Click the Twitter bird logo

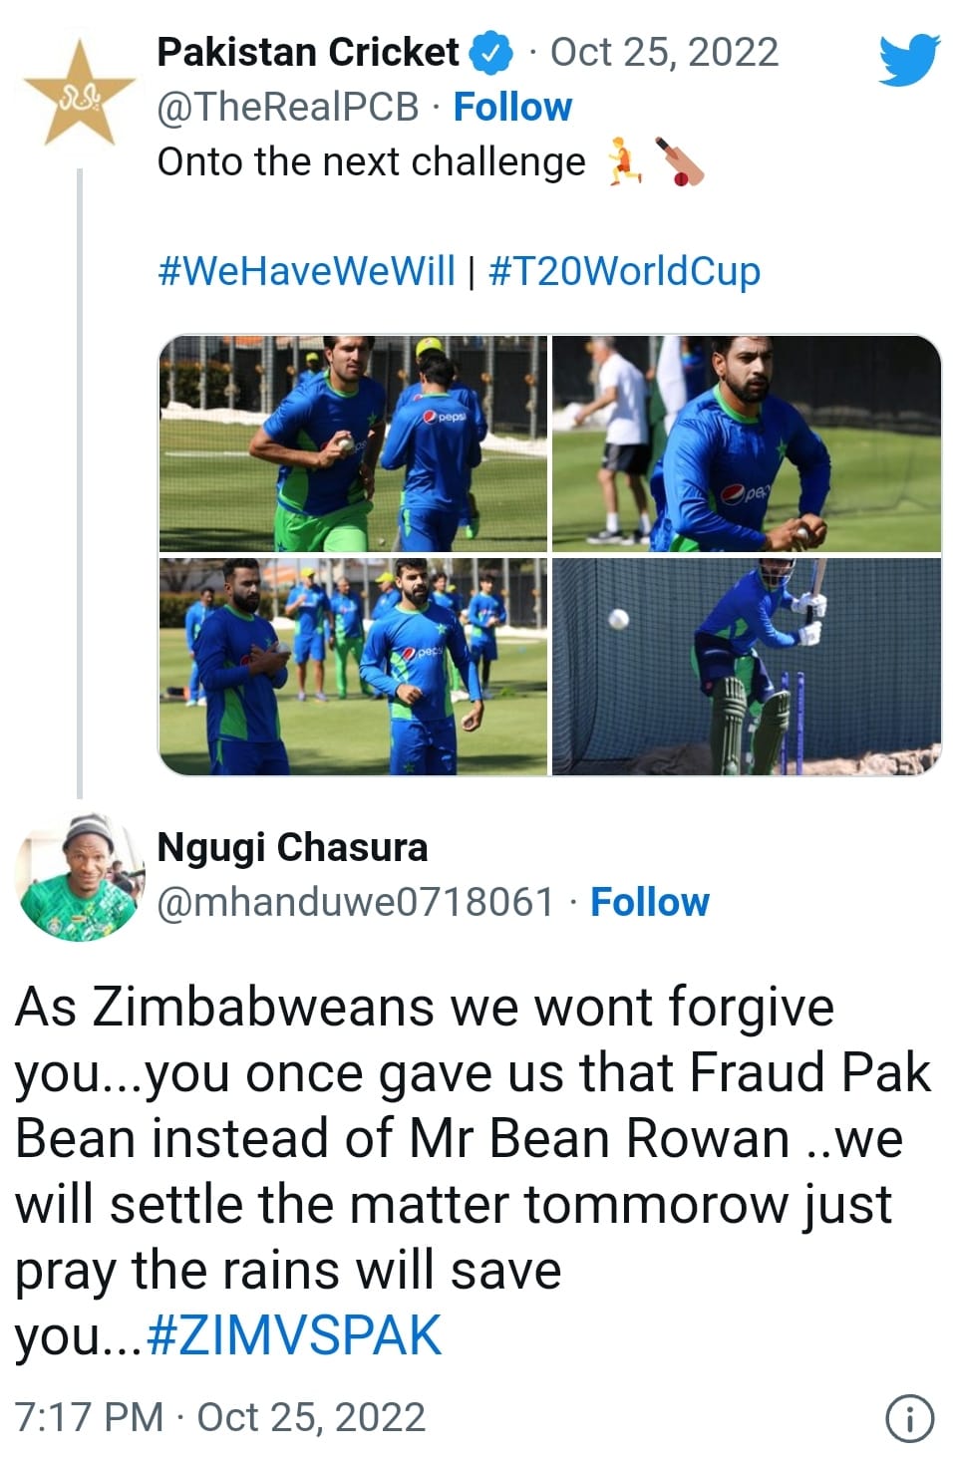point(909,60)
